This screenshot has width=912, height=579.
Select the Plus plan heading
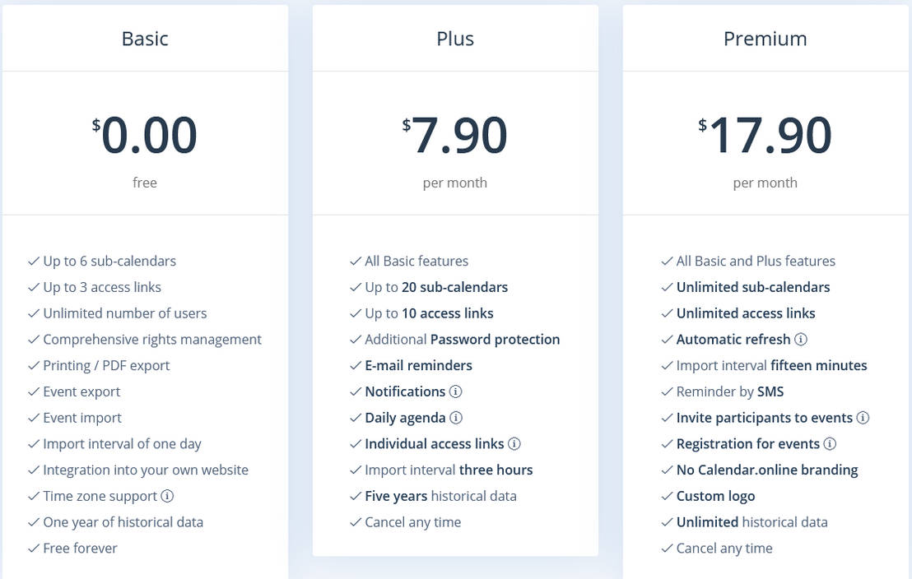[x=455, y=39]
